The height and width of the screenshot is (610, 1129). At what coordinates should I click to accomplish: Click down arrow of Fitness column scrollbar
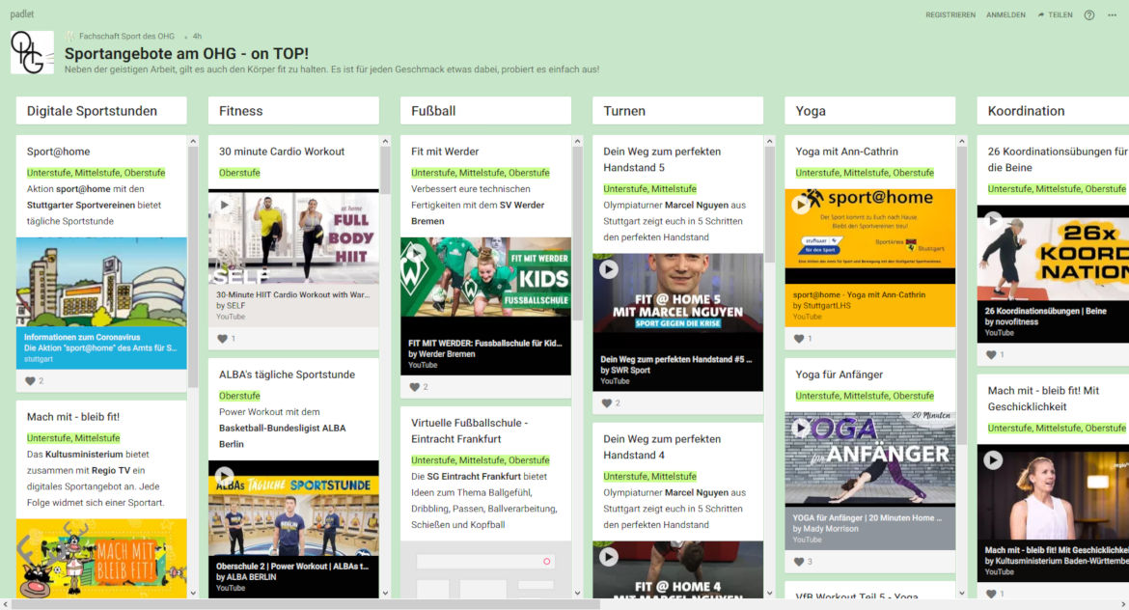[385, 594]
